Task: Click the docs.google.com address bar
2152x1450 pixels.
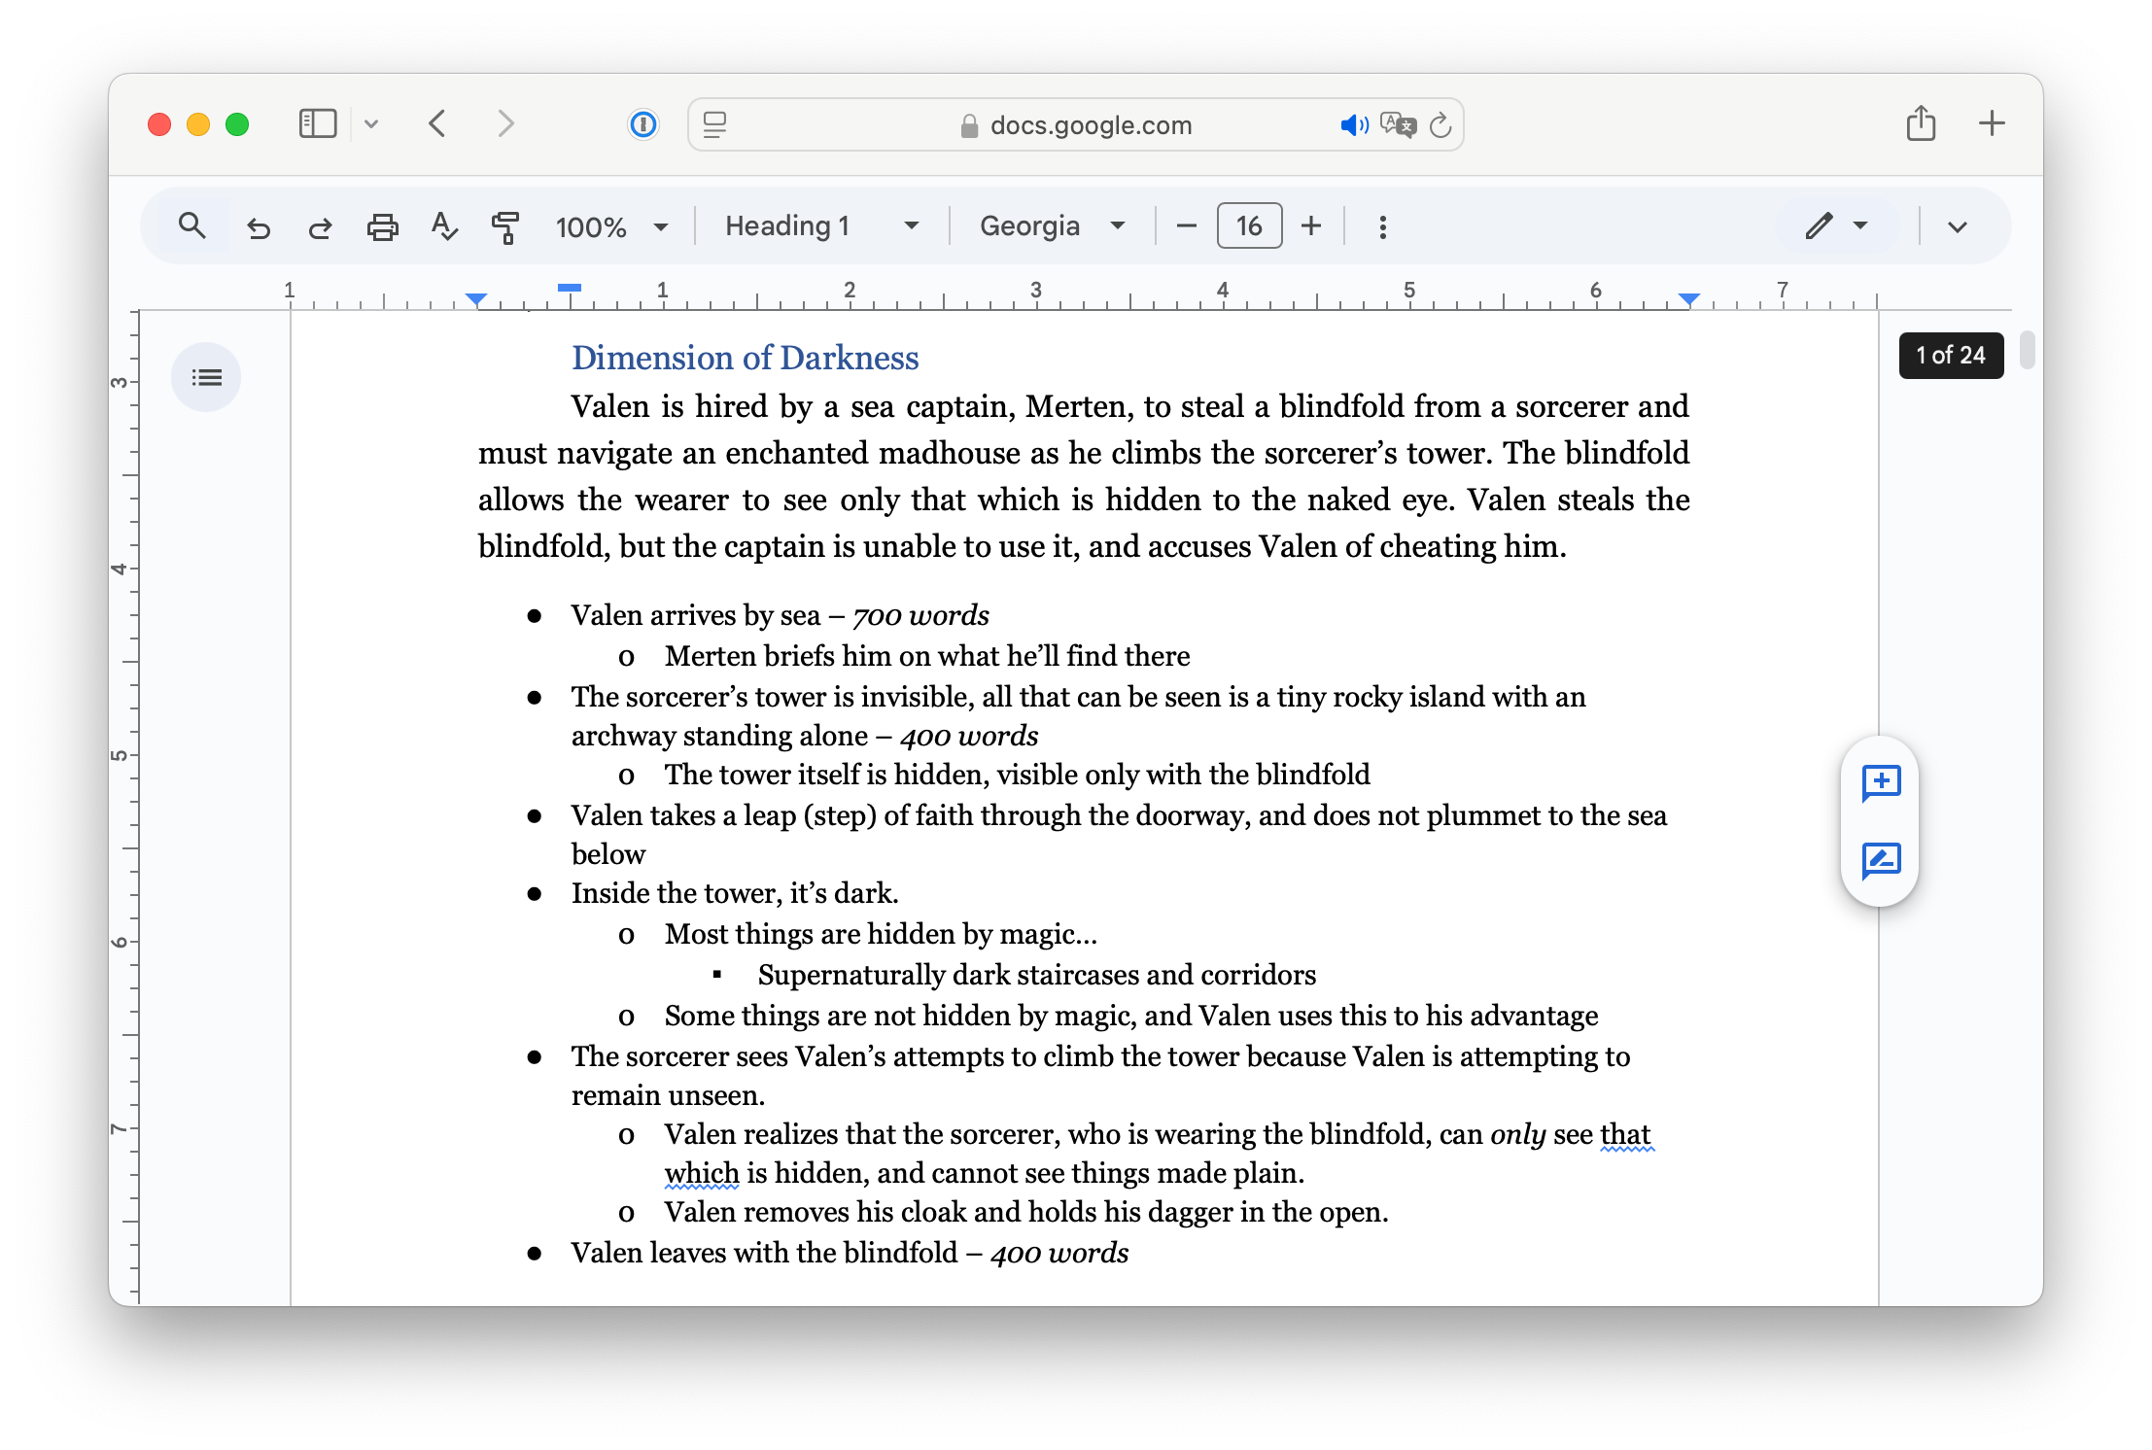Action: (x=1090, y=125)
